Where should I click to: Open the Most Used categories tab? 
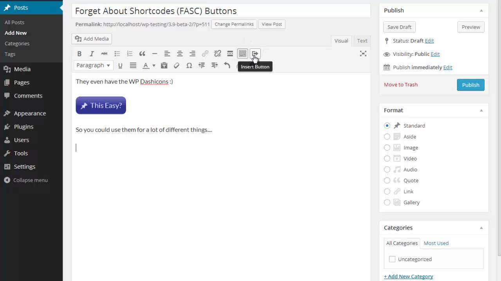(x=436, y=243)
